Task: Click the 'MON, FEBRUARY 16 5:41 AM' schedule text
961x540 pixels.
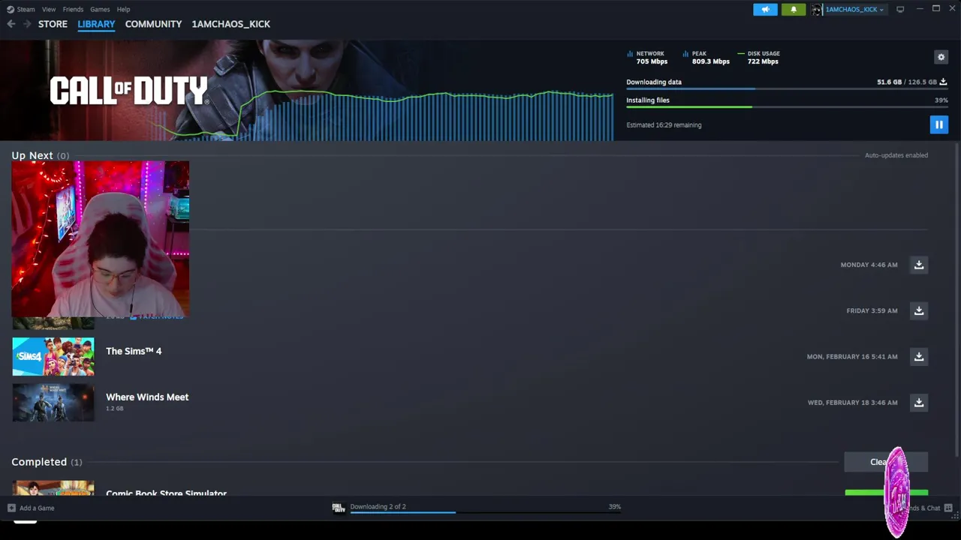Action: point(852,357)
